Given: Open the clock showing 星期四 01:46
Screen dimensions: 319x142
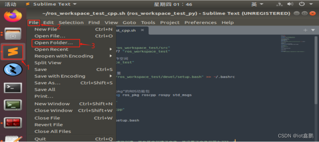Looking at the screenshot, I should [x=173, y=4].
